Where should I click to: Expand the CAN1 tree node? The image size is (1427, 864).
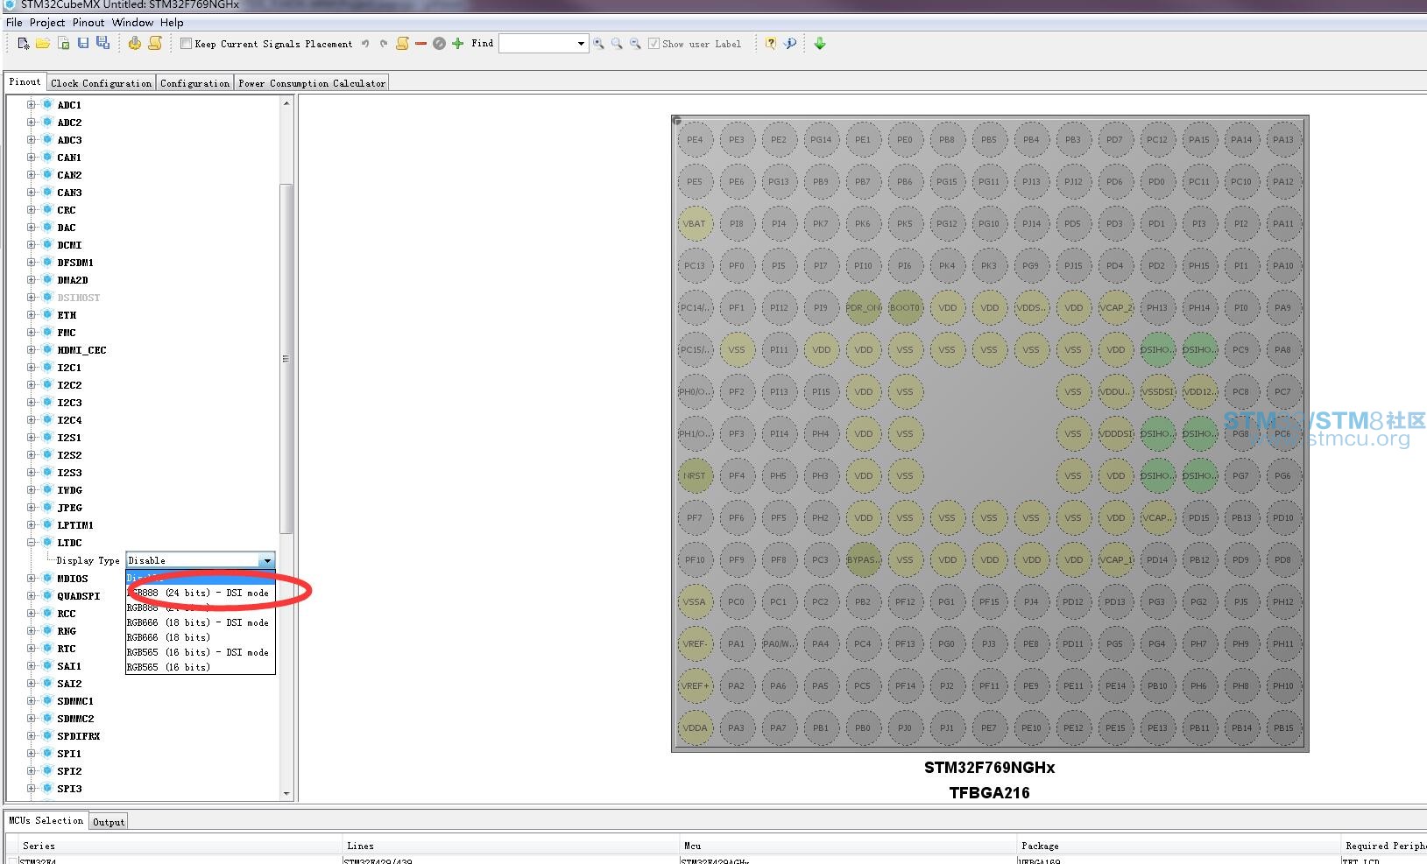(32, 157)
